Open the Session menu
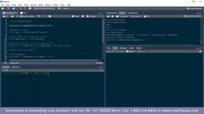Viewport: 204px width, 114px height. 33,5
